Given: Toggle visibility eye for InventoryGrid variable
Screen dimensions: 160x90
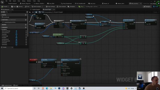Looking at the screenshot, I should pyautogui.click(x=26, y=39).
